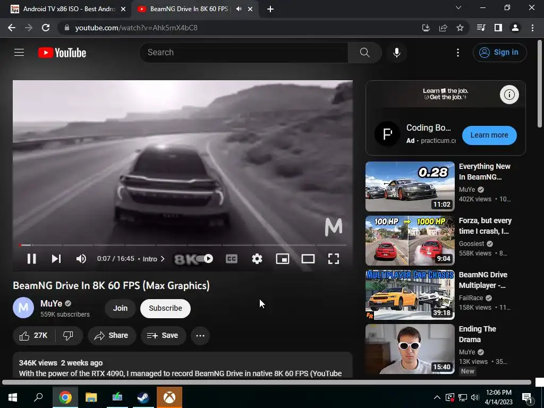544x408 pixels.
Task: Skip to the next video
Action: coord(56,259)
